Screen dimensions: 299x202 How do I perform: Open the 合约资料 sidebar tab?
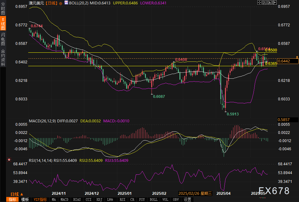3,57
